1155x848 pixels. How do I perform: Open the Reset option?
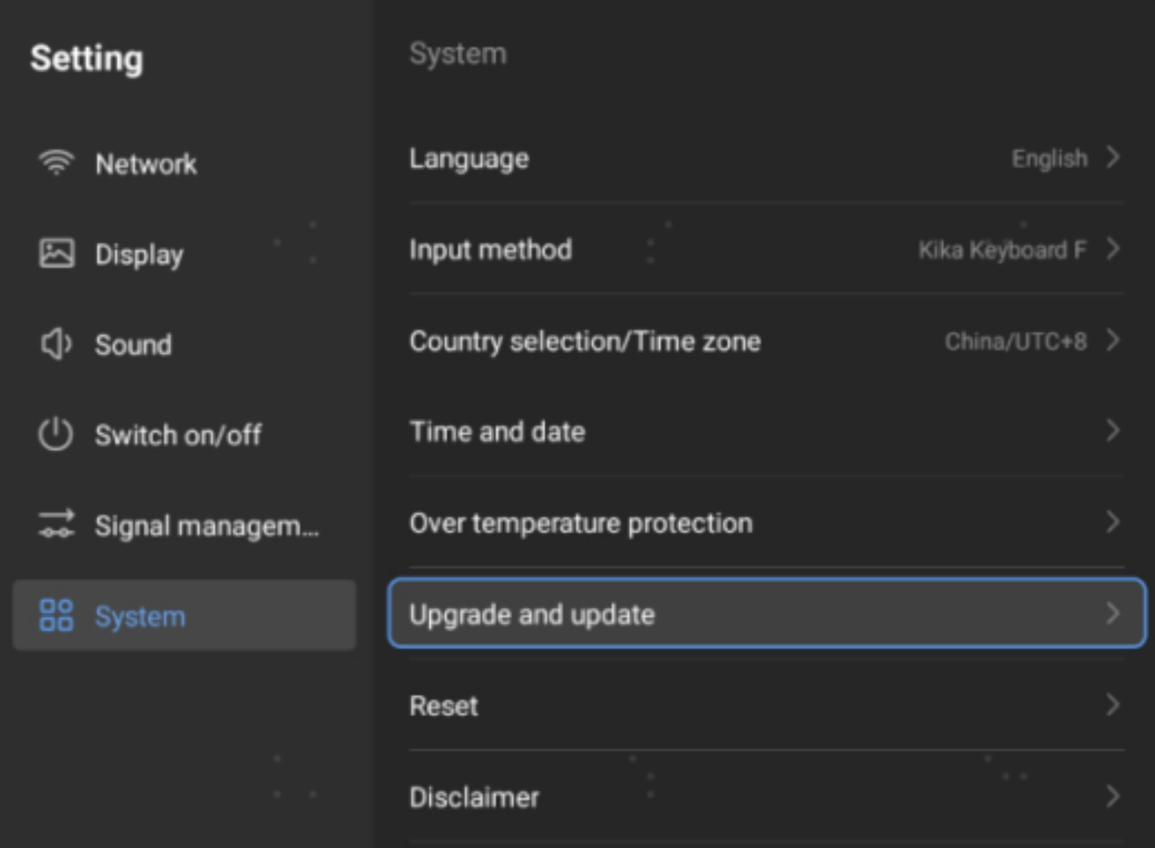[x=766, y=705]
